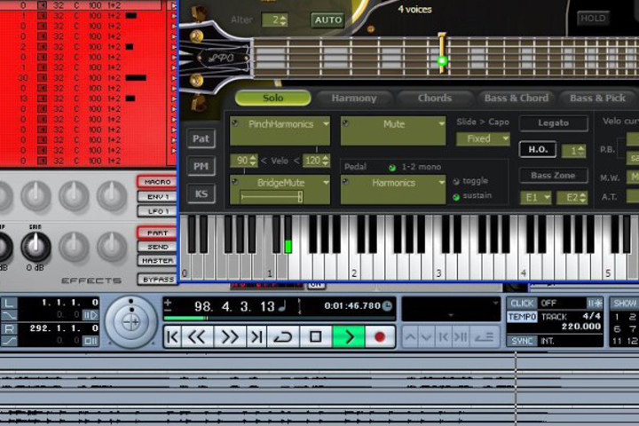Open the BridgeMute effect dropdown
The height and width of the screenshot is (426, 639).
click(x=326, y=183)
